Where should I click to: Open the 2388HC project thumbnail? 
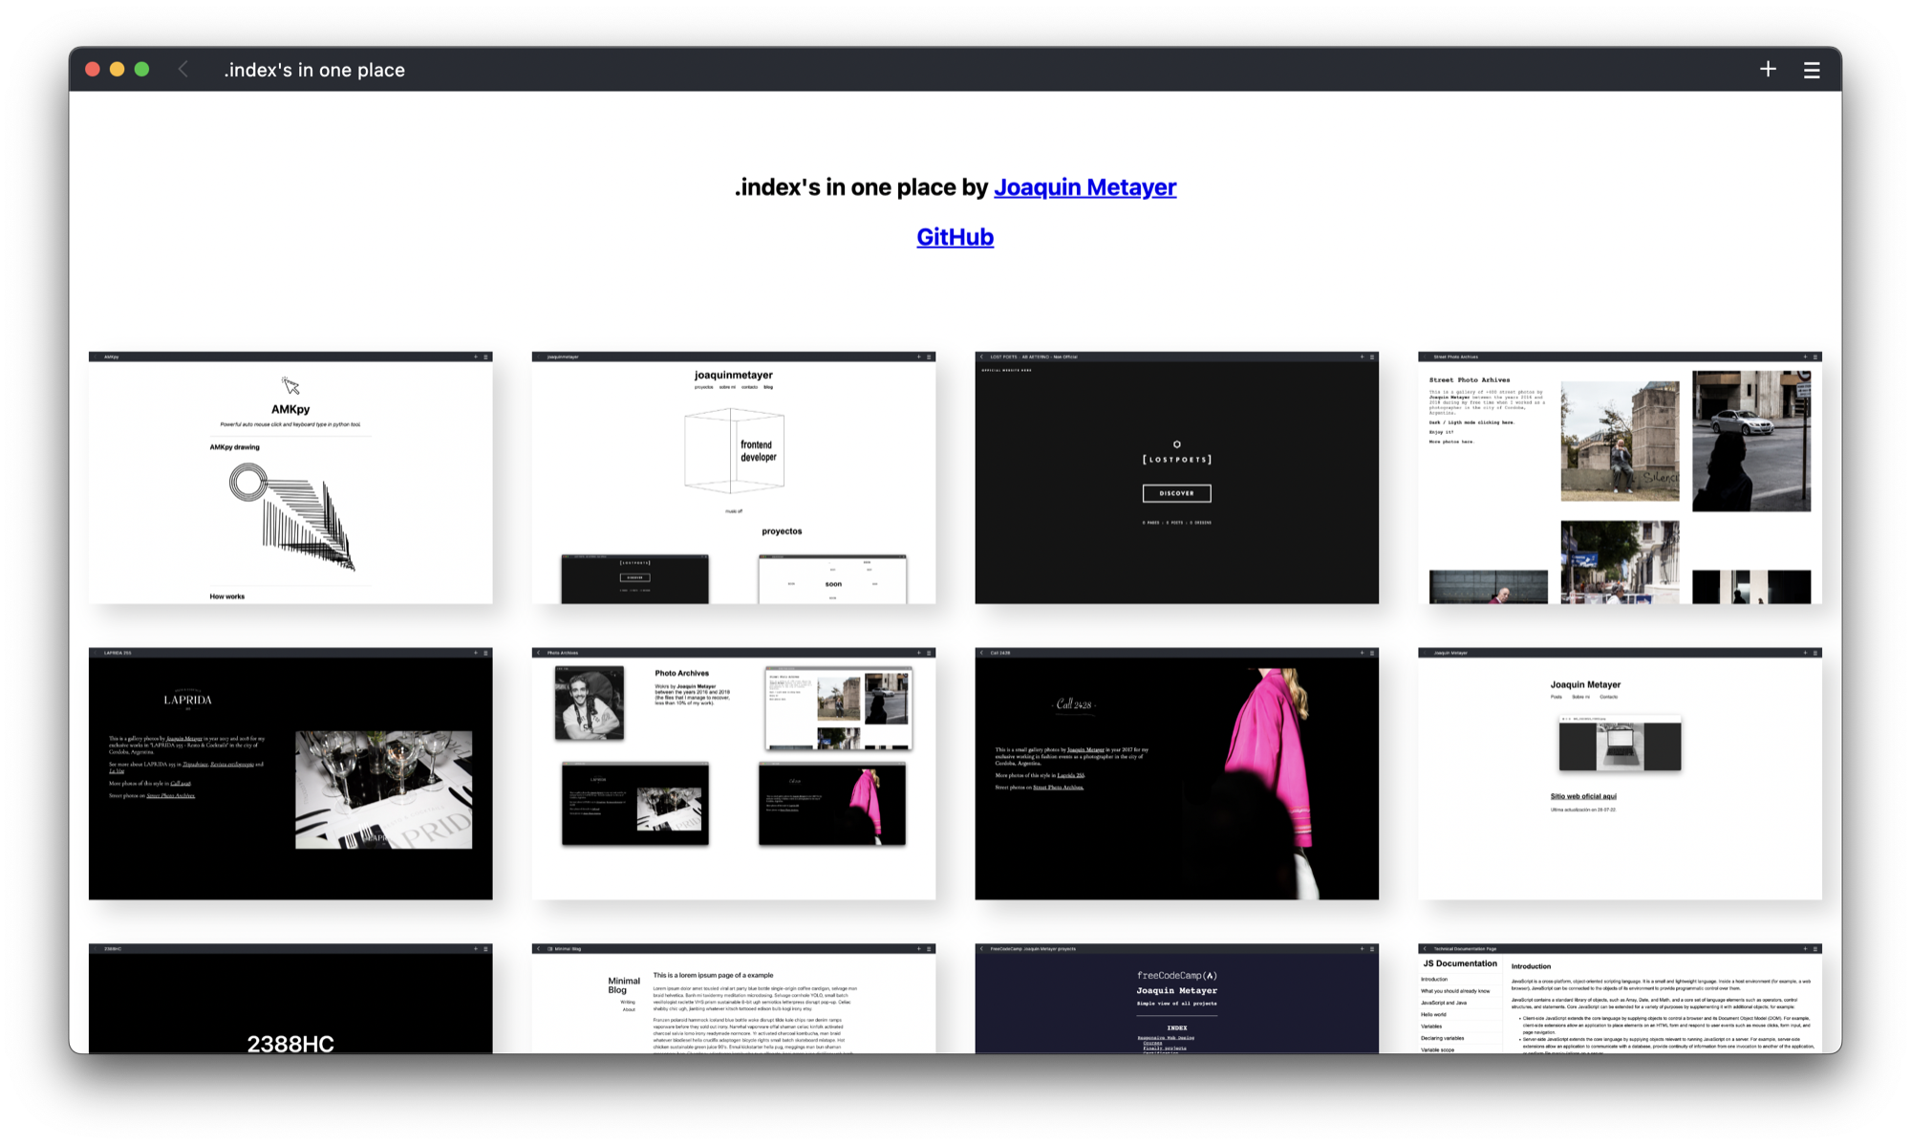pos(290,999)
